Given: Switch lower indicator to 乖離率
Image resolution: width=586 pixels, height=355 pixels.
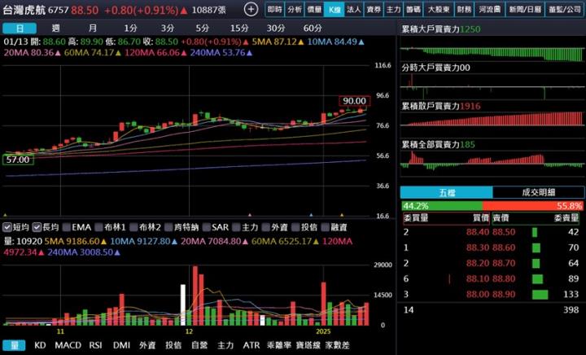Looking at the screenshot, I should [x=279, y=345].
